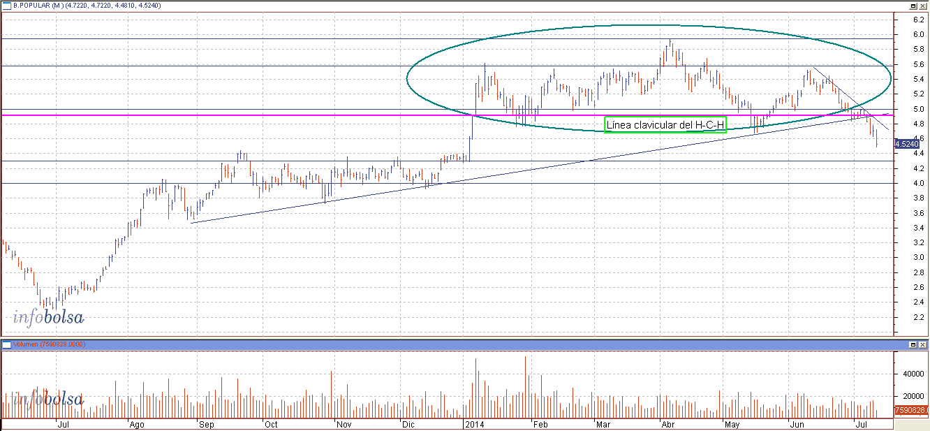The height and width of the screenshot is (431, 930).
Task: Click the B.POPULAR chart window icon
Action: [6, 5]
